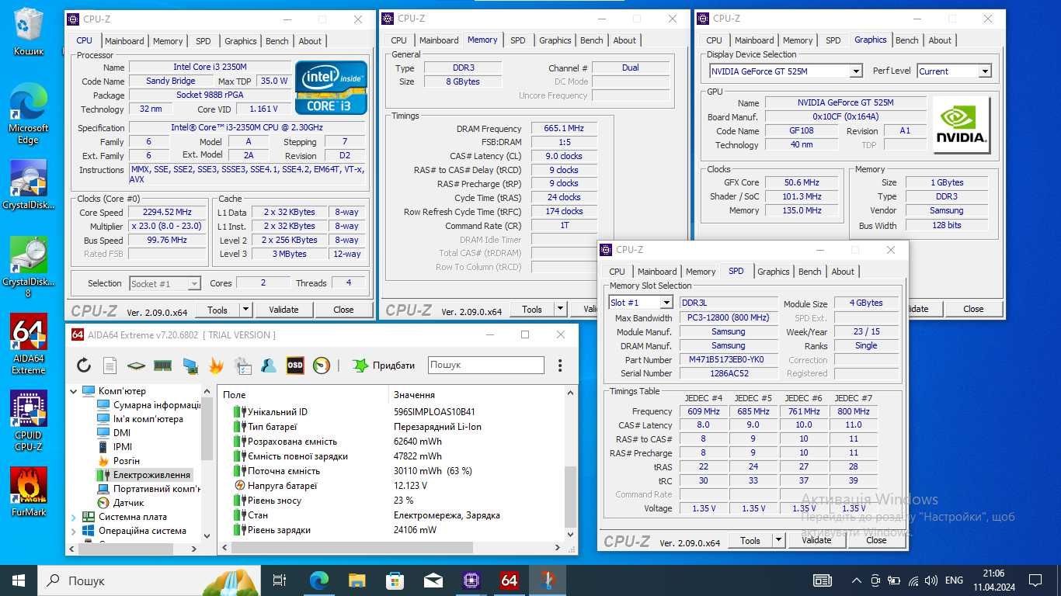This screenshot has width=1061, height=596.
Task: Select the Recycle Bin desktop icon
Action: click(x=29, y=32)
